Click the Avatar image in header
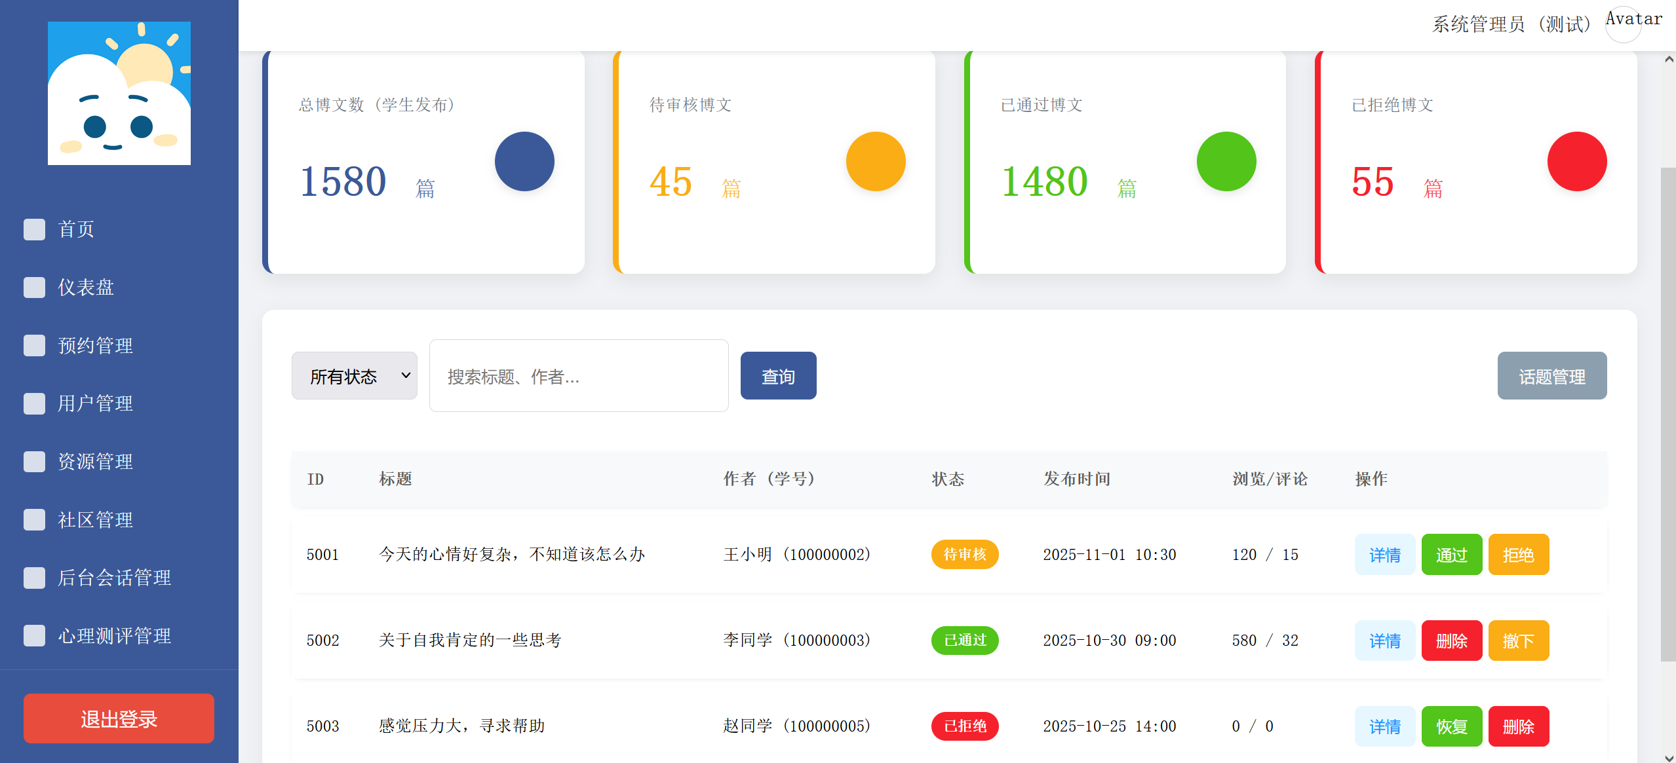The width and height of the screenshot is (1676, 763). click(x=1624, y=25)
